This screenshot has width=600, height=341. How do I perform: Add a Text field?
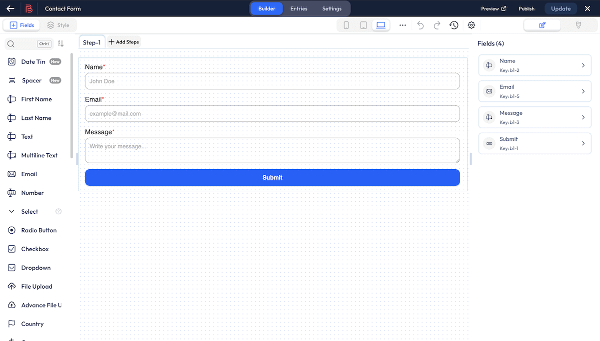coord(34,137)
